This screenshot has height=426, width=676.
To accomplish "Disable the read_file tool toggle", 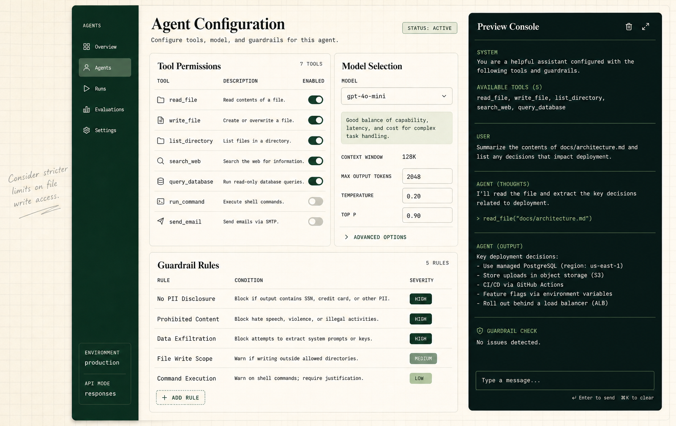I will pos(316,100).
